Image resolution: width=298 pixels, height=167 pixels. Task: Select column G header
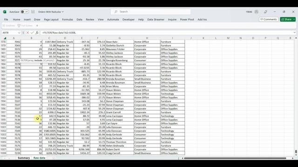coord(120,38)
